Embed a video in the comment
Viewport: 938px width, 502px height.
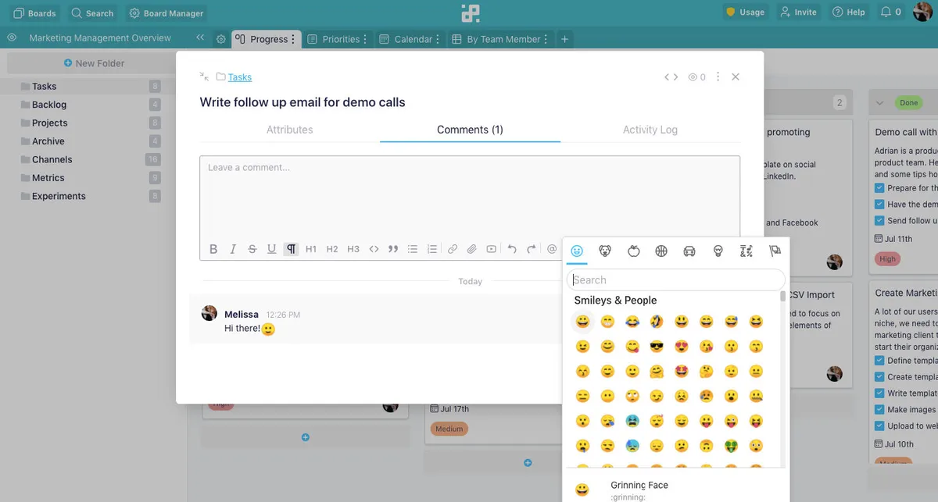492,249
